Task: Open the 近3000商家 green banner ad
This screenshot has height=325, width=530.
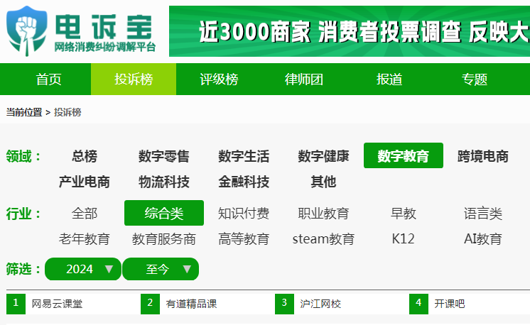Action: pos(350,31)
